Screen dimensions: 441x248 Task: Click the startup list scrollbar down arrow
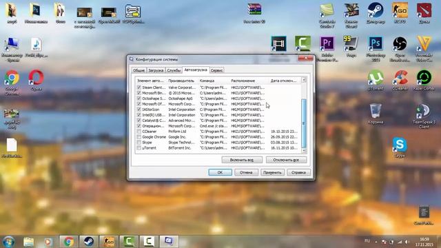click(x=304, y=151)
